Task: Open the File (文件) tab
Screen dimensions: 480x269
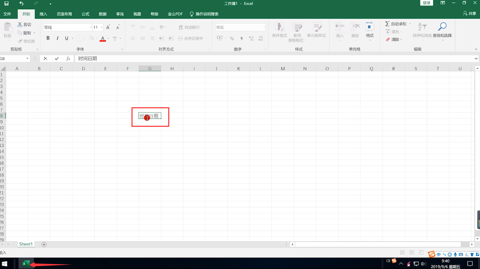Action: pos(7,14)
